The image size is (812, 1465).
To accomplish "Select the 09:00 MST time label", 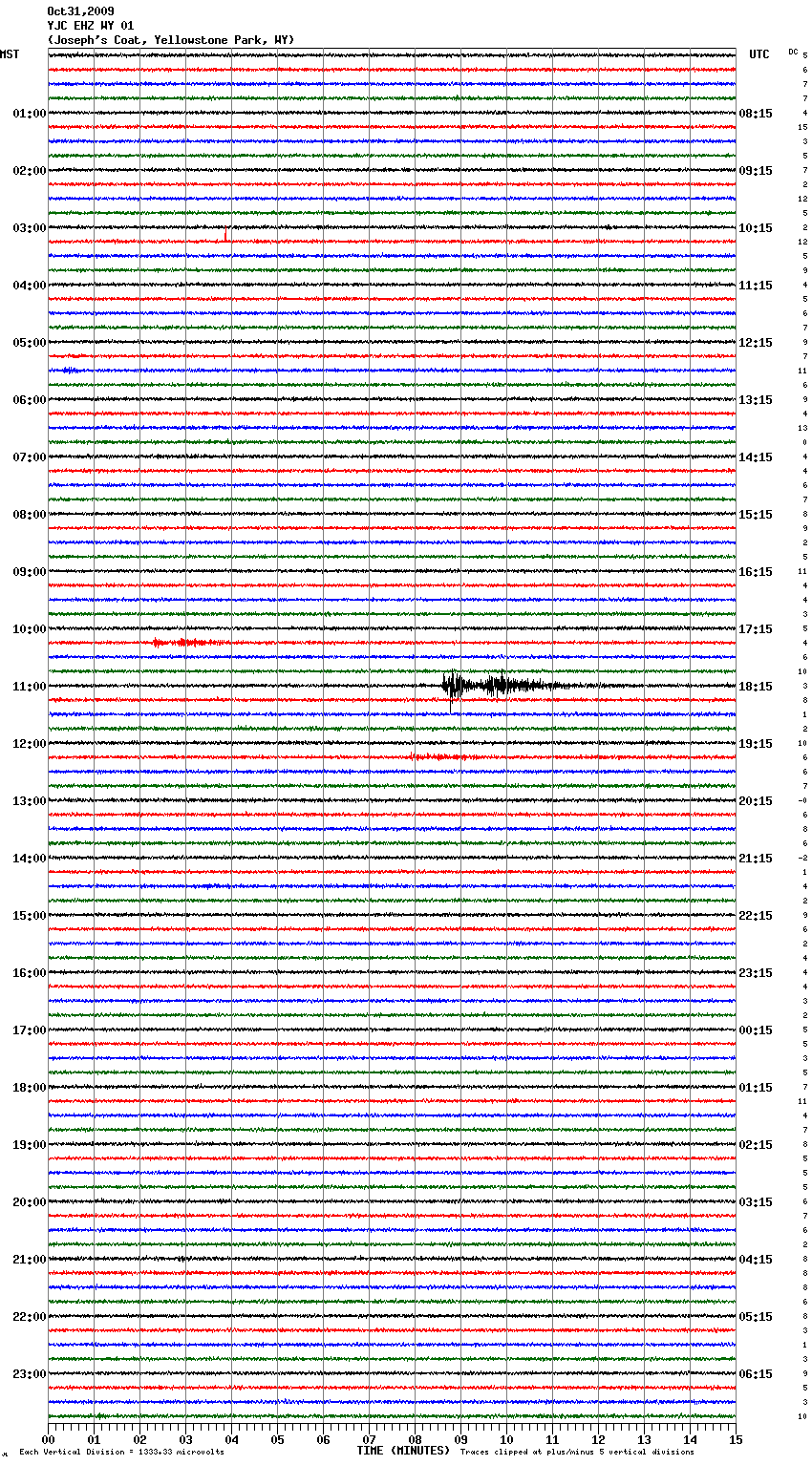I will [x=30, y=572].
